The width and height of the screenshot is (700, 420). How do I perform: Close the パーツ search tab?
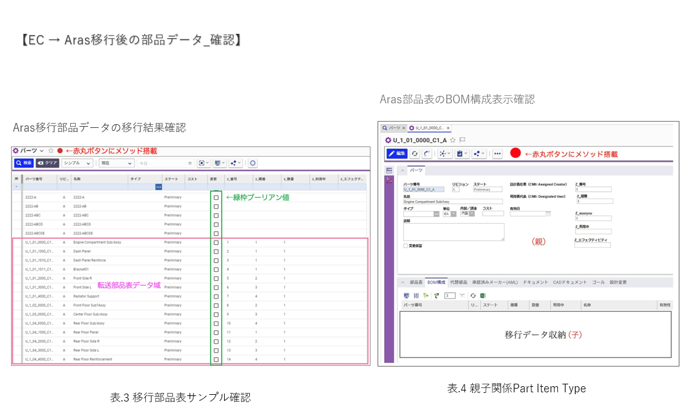click(x=404, y=128)
